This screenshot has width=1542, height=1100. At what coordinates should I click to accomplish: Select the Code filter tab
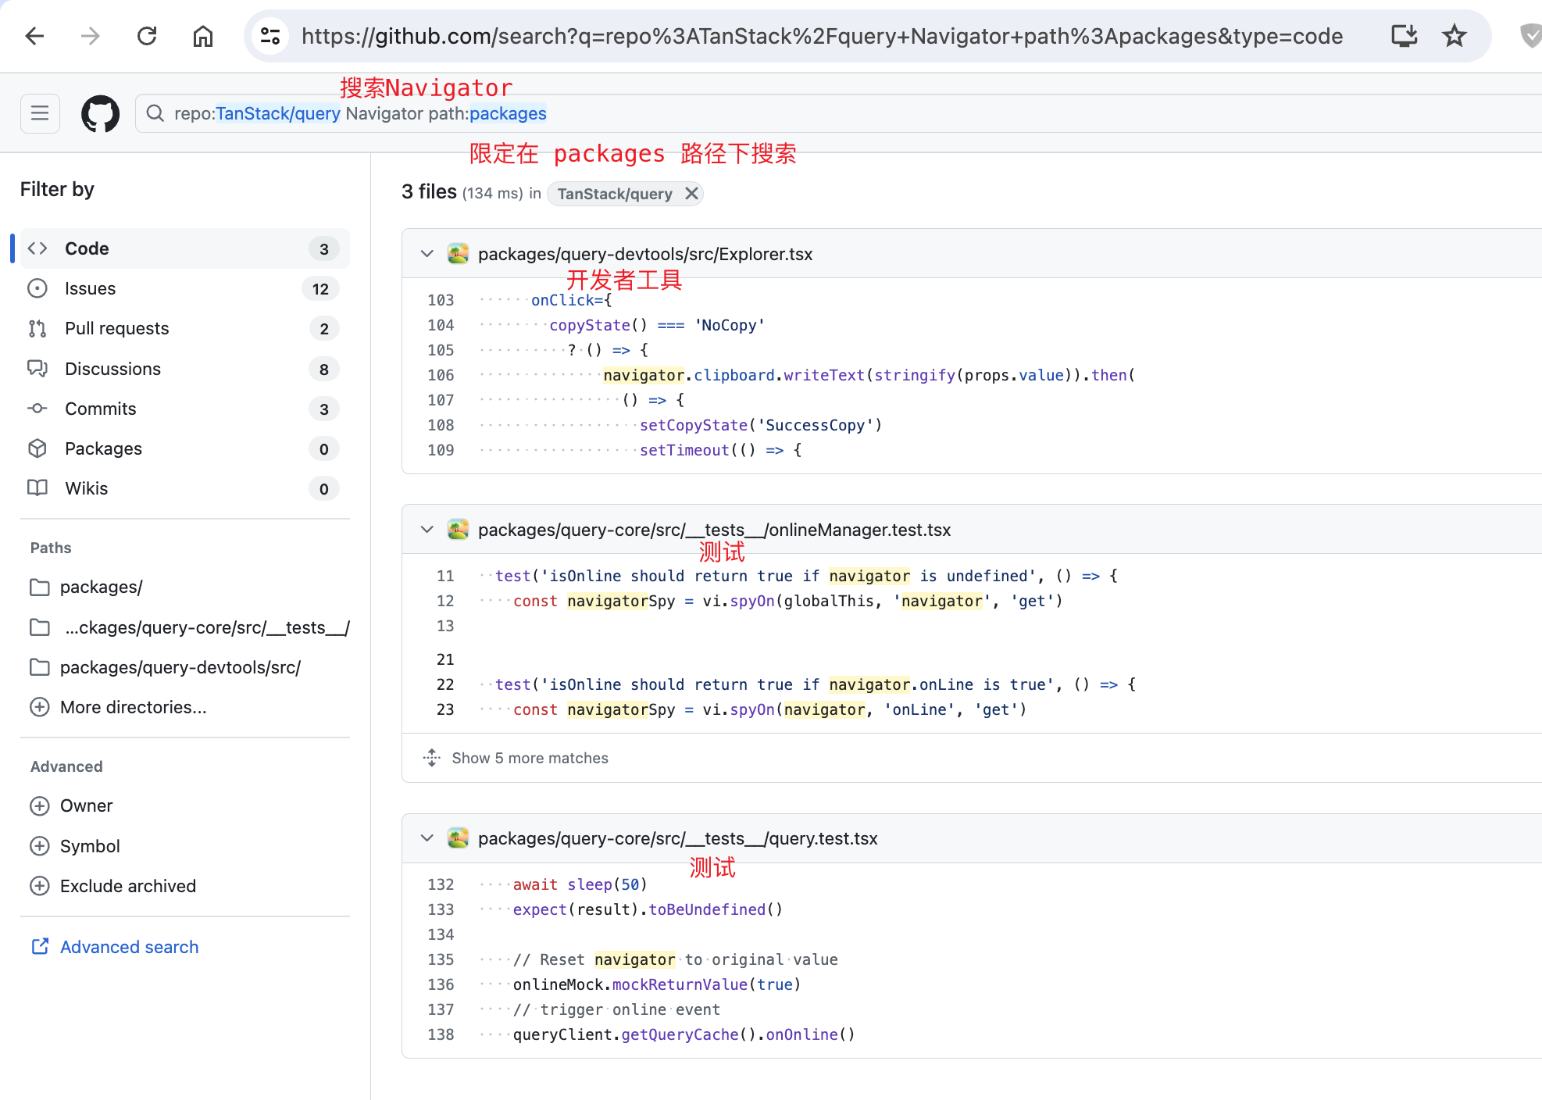point(86,248)
